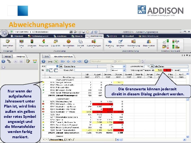Click the binoculars icon in title bar
191x143 pixels.
tap(71, 32)
